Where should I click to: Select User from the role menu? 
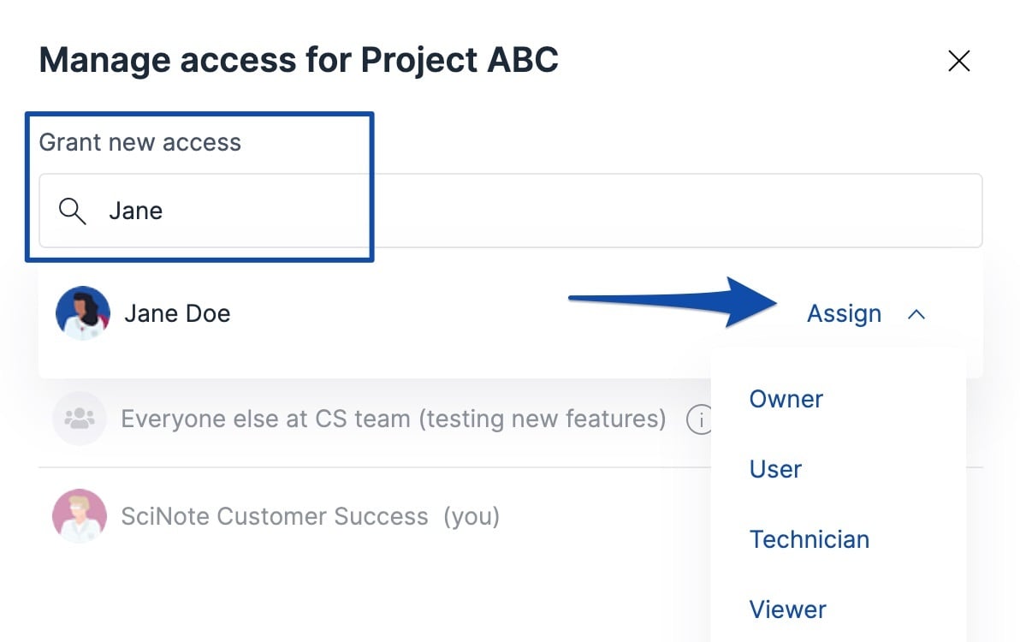[x=774, y=469]
